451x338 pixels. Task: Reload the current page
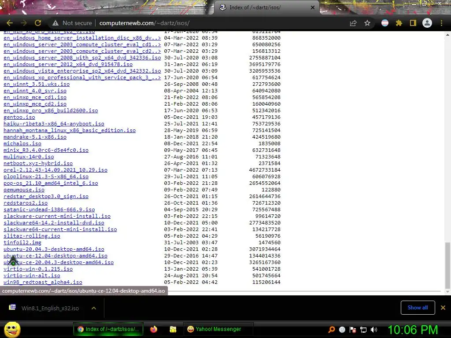38,23
